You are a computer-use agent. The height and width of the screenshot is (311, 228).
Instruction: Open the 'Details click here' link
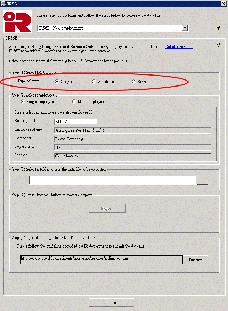pyautogui.click(x=179, y=47)
